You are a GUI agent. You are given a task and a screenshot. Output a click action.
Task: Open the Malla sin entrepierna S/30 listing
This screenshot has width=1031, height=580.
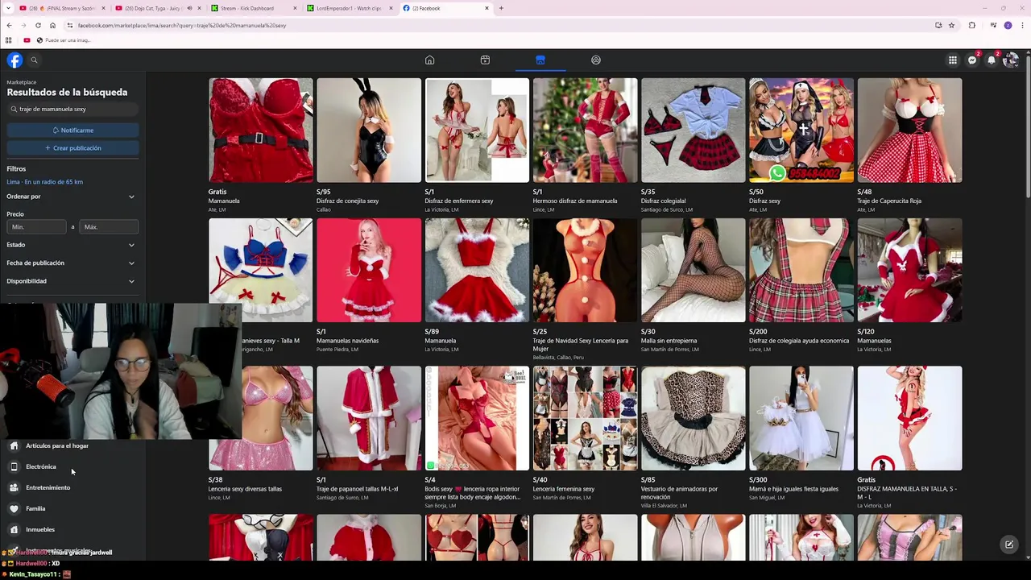coord(693,285)
